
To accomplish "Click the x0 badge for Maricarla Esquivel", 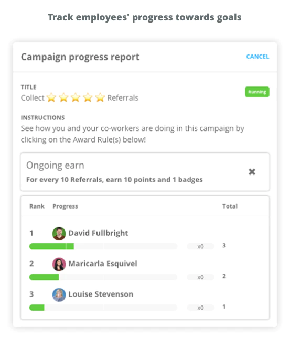I will [200, 277].
